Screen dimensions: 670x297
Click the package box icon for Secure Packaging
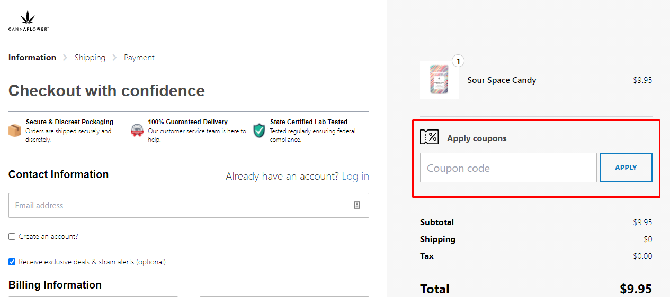pos(15,131)
